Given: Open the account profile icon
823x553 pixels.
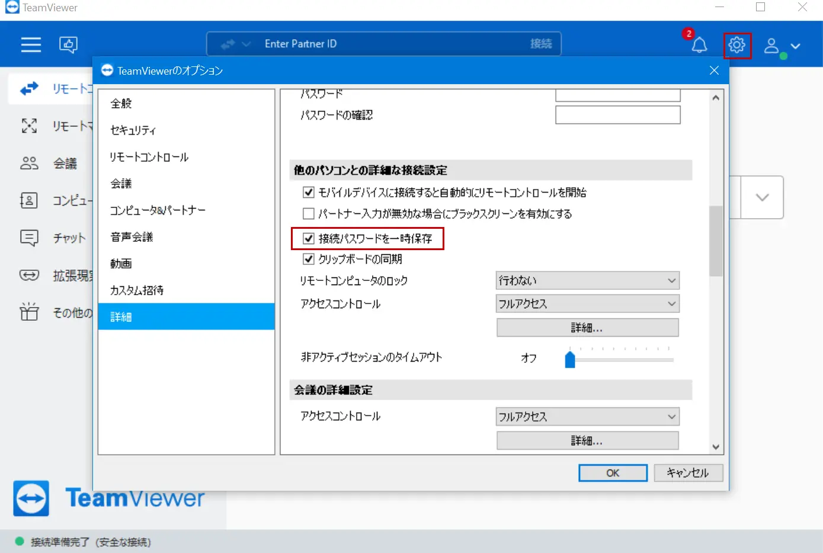Looking at the screenshot, I should pyautogui.click(x=771, y=46).
